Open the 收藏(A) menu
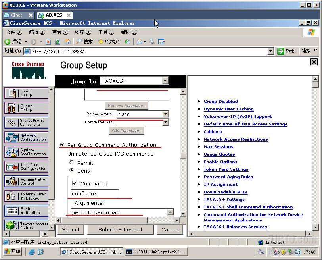Viewport: 322px width, 260px height. click(83, 32)
